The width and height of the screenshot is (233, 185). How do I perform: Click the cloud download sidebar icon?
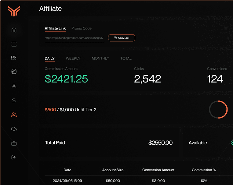pyautogui.click(x=14, y=129)
